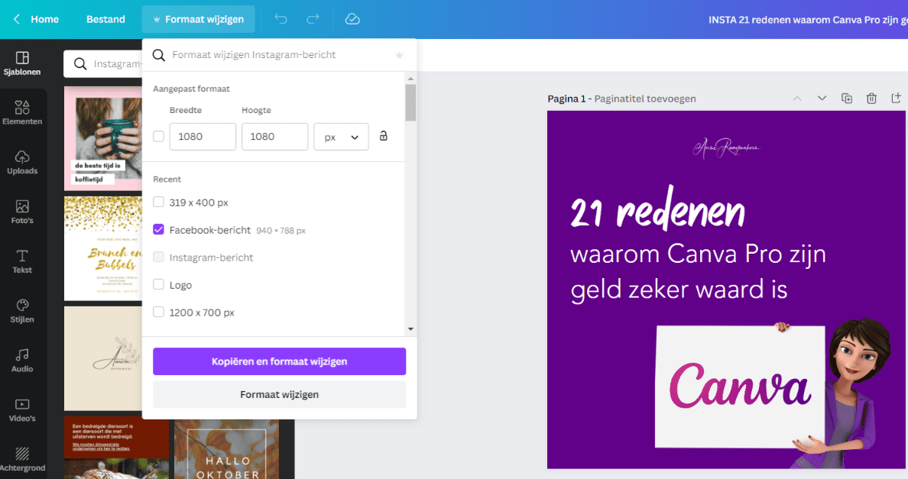Viewport: 908px width, 479px height.
Task: Uncheck the Facebook-bericht checkbox
Action: 159,230
